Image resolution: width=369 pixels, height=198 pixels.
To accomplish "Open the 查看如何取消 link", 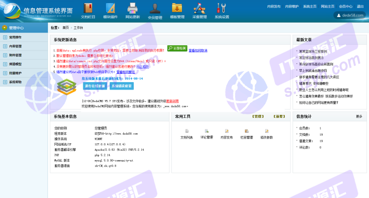I will [x=198, y=51].
